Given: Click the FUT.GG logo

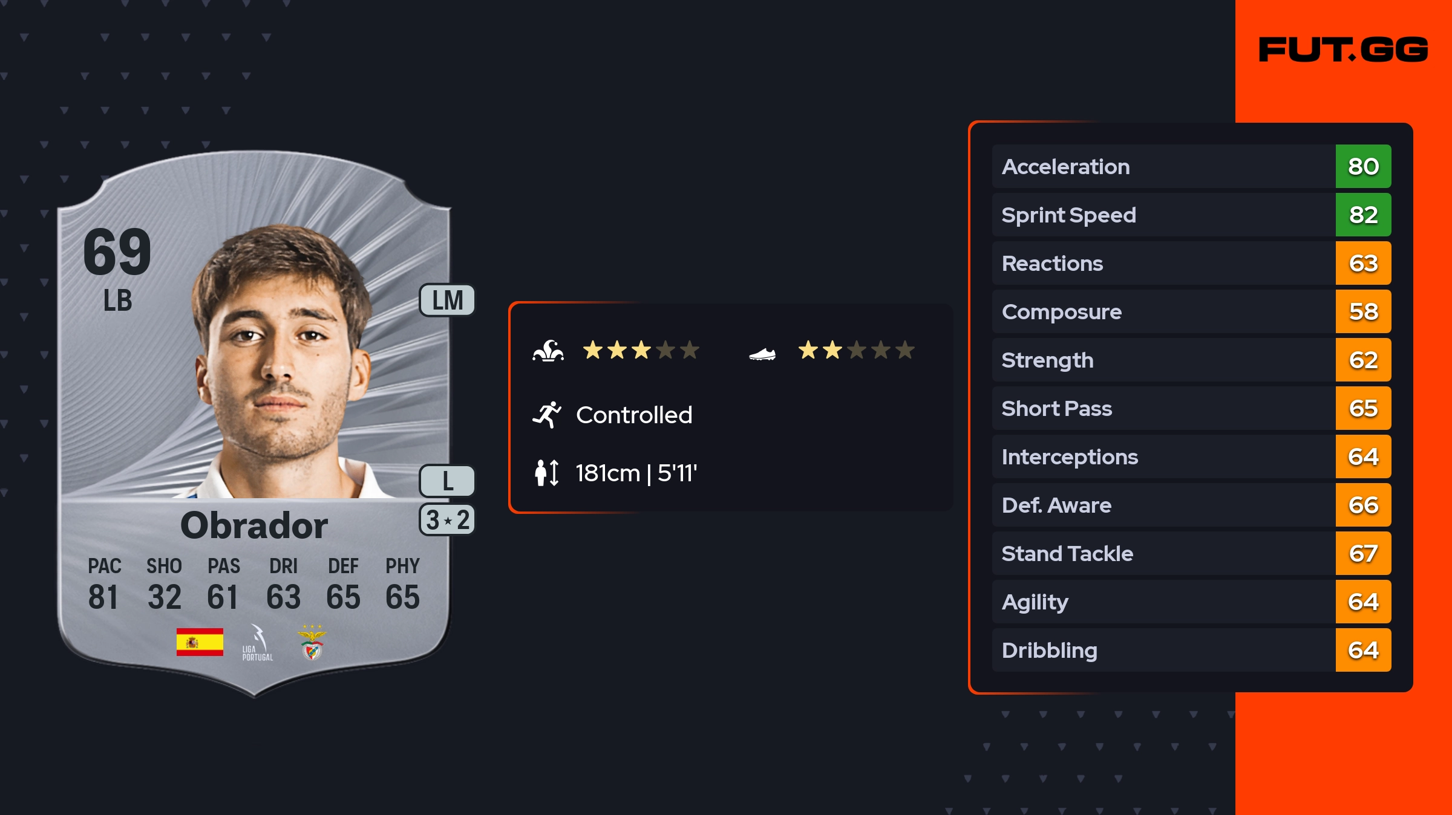Looking at the screenshot, I should click(1343, 50).
